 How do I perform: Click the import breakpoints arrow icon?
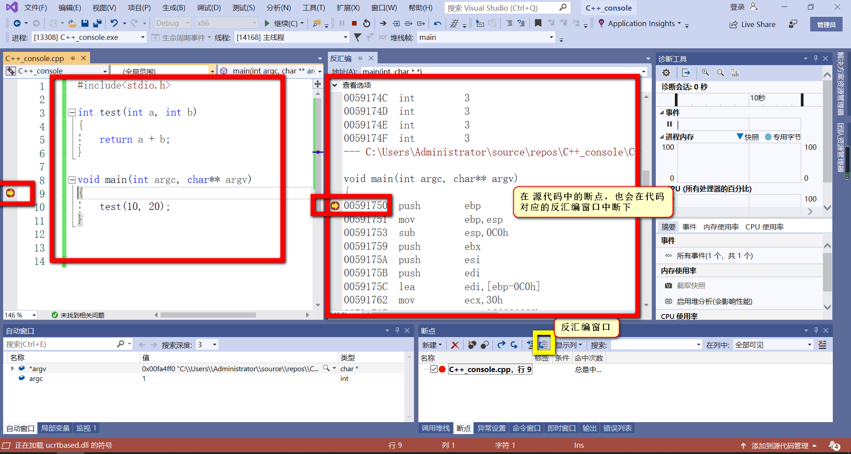[x=514, y=345]
